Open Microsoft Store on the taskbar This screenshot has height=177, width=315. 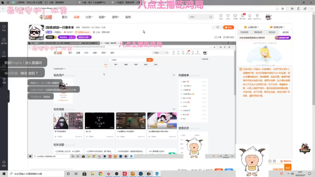[x=84, y=173]
